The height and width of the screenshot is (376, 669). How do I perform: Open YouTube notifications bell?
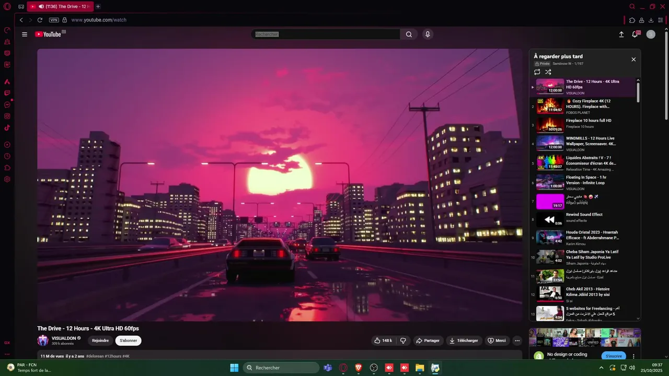pyautogui.click(x=635, y=34)
